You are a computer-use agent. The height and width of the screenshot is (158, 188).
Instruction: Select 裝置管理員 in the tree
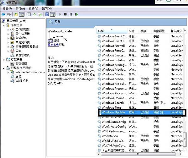click(x=23, y=55)
